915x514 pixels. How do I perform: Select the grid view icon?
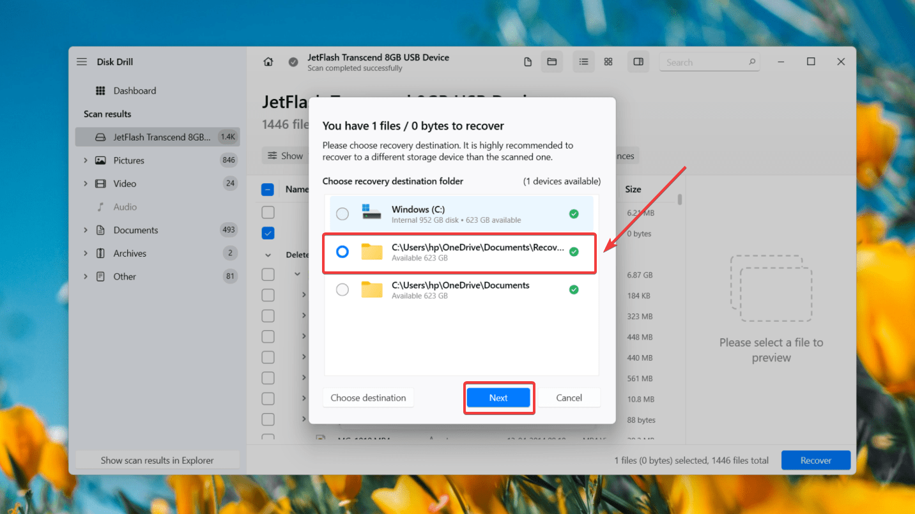(x=608, y=62)
